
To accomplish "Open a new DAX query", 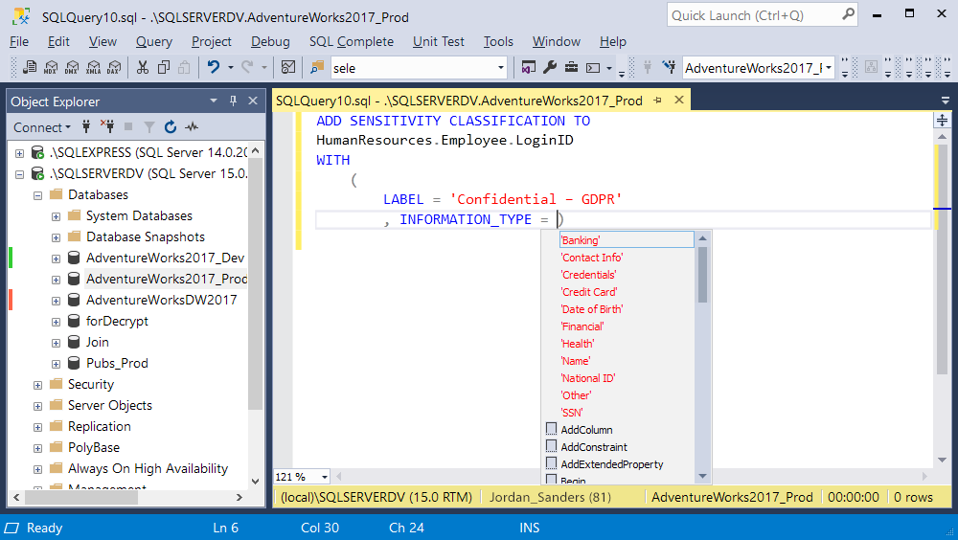I will click(114, 67).
